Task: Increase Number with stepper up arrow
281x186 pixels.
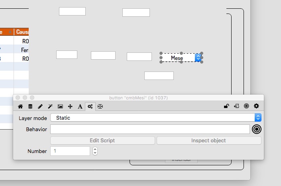Action: 95,149
